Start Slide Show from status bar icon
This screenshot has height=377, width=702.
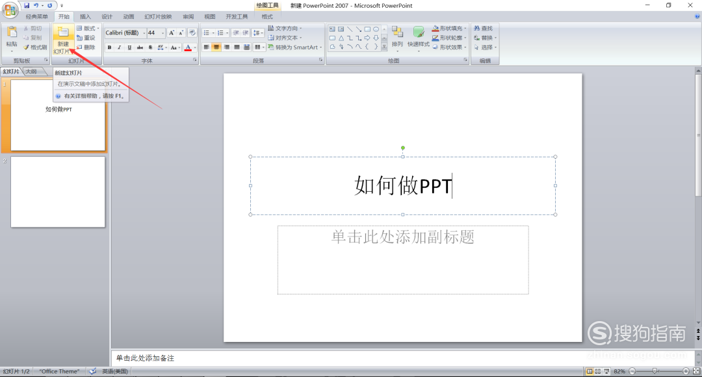(606, 371)
